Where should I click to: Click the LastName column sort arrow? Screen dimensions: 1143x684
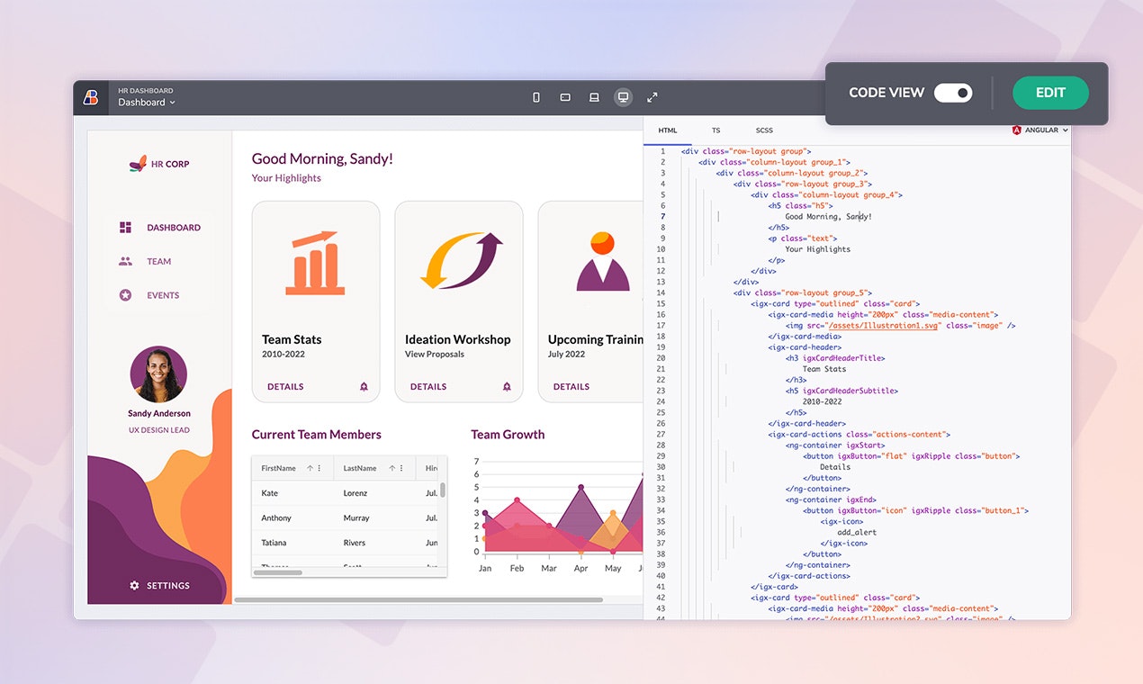coord(392,468)
